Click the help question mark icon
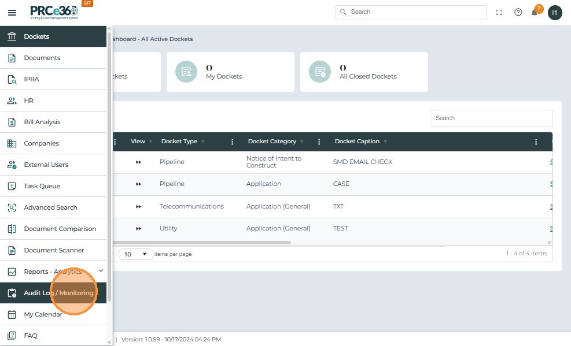This screenshot has width=571, height=346. point(518,13)
